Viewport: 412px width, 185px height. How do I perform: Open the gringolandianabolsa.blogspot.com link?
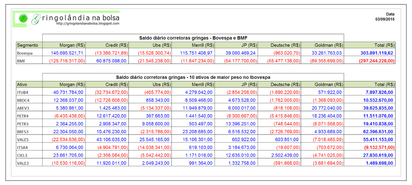[88, 23]
